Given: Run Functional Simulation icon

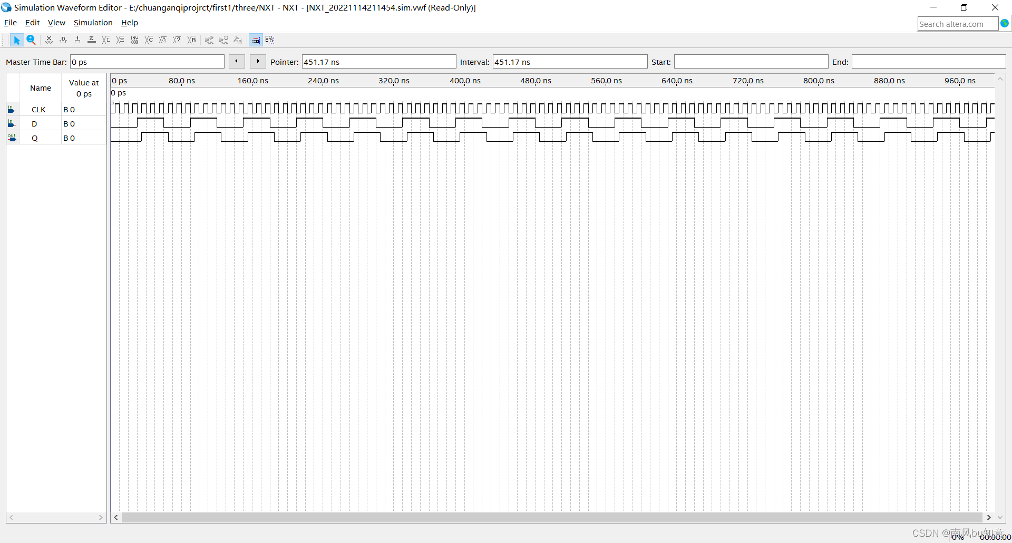Looking at the screenshot, I should click(x=209, y=40).
